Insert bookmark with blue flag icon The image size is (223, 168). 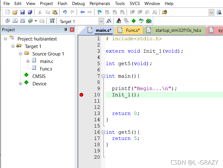click(99, 12)
